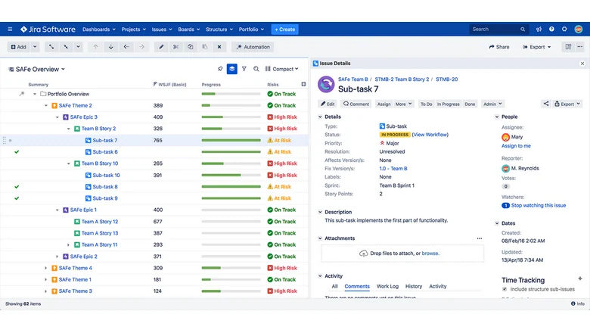The image size is (590, 333).
Task: Click the Jira Software logo
Action: (48, 29)
